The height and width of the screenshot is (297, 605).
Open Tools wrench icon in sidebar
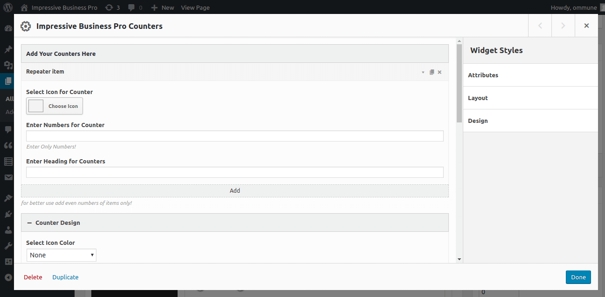[8, 246]
